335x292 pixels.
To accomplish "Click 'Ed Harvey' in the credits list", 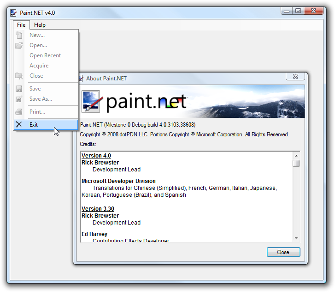I will click(94, 234).
